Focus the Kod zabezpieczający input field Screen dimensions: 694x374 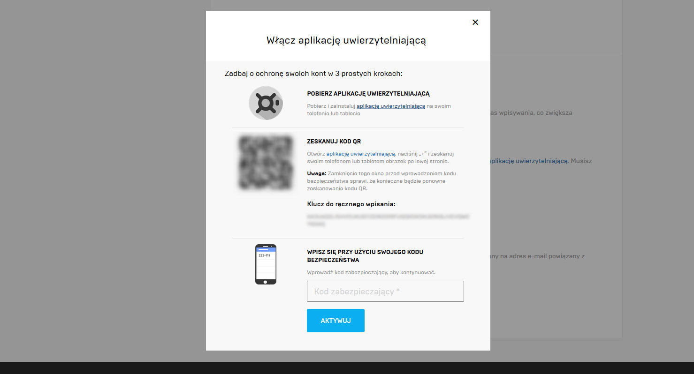click(385, 292)
